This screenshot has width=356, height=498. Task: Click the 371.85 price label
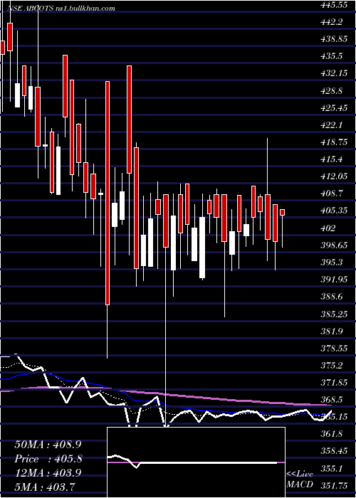[333, 383]
